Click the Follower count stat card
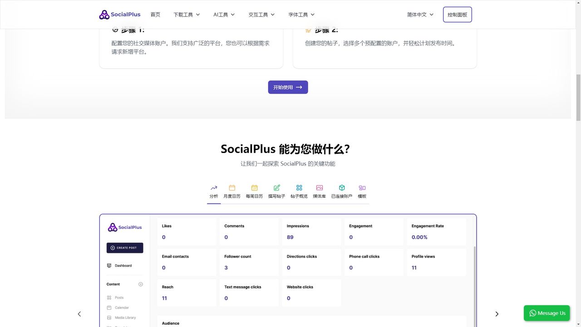Viewport: 581px width, 327px height. (x=249, y=262)
